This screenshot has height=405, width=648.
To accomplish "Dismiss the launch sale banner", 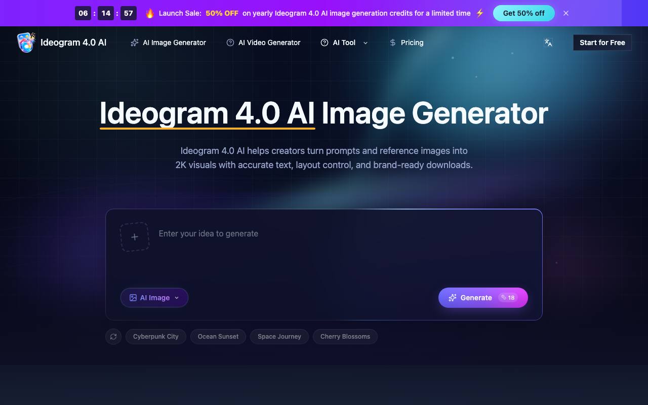I will [566, 13].
